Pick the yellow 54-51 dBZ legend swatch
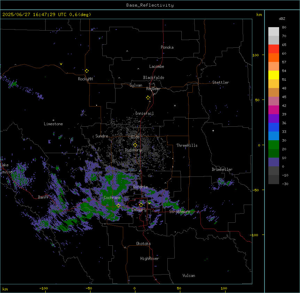The height and width of the screenshot is (293, 300). pyautogui.click(x=274, y=75)
